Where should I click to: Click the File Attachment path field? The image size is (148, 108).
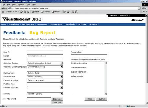pyautogui.click(x=39, y=99)
